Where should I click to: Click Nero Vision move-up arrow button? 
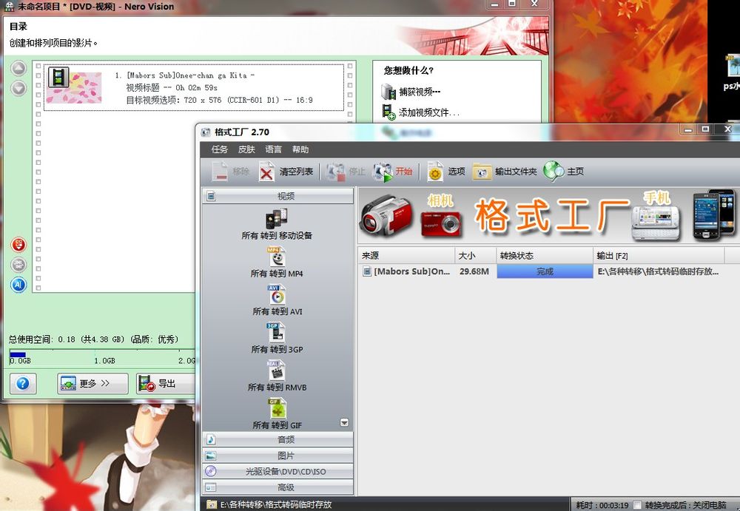(x=19, y=69)
